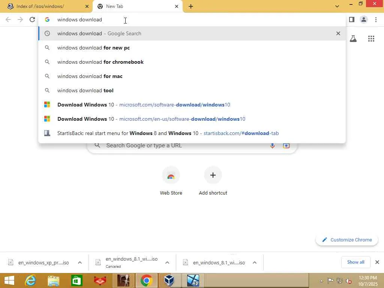
Task: Open VirtualBox from the taskbar
Action: tap(169, 280)
